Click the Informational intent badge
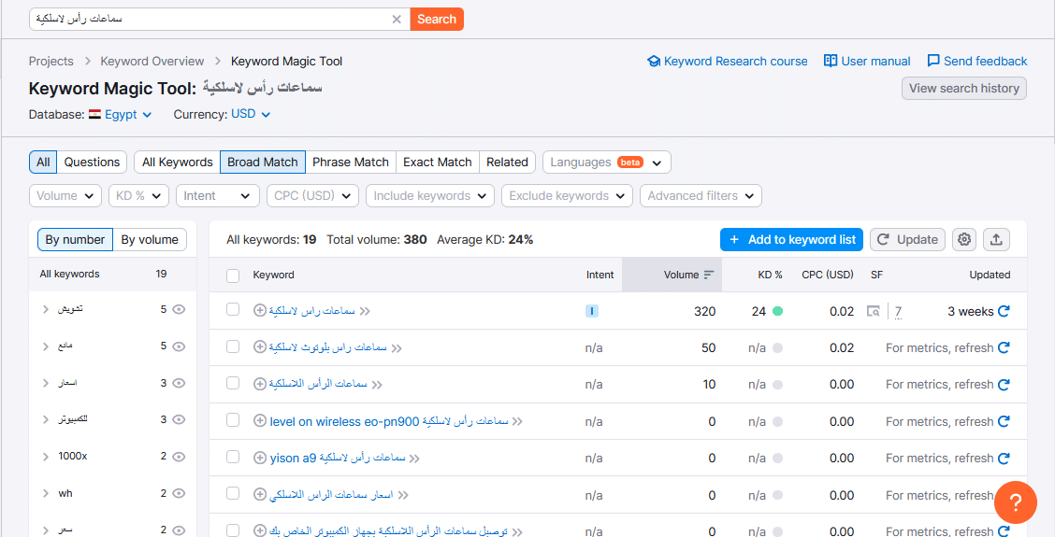 tap(592, 311)
